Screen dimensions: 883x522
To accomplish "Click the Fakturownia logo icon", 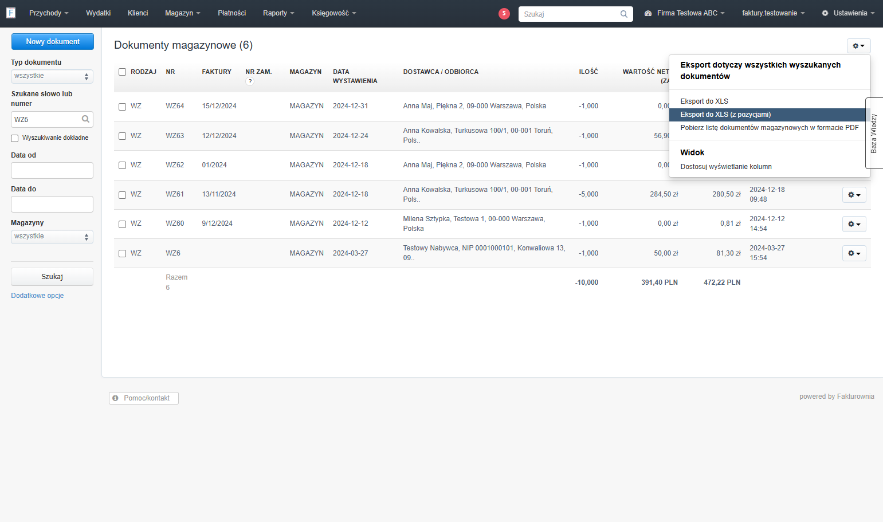I will coord(11,13).
